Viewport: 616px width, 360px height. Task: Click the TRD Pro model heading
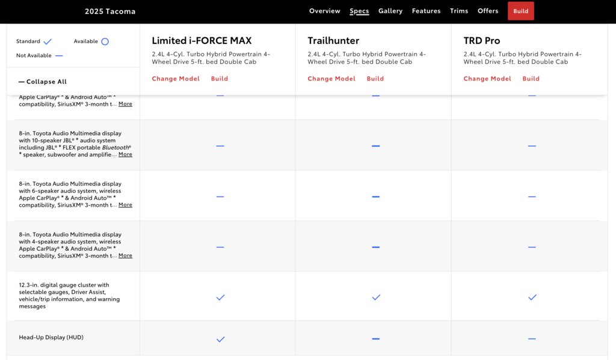482,40
